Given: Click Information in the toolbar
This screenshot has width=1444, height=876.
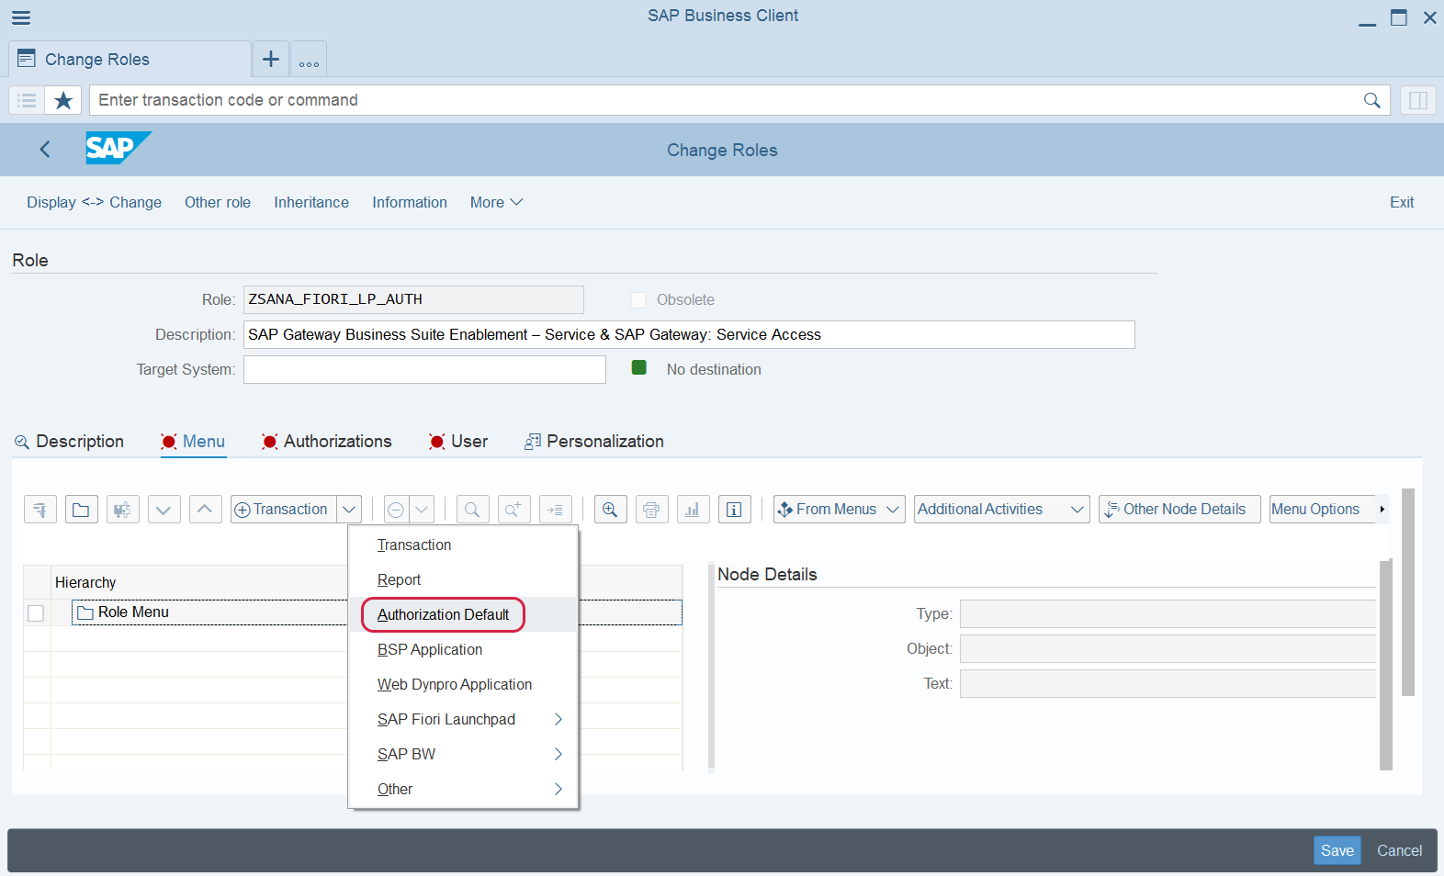Looking at the screenshot, I should (x=410, y=202).
